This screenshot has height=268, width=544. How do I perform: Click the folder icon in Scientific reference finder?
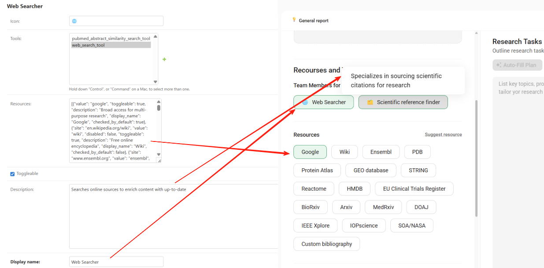(370, 102)
